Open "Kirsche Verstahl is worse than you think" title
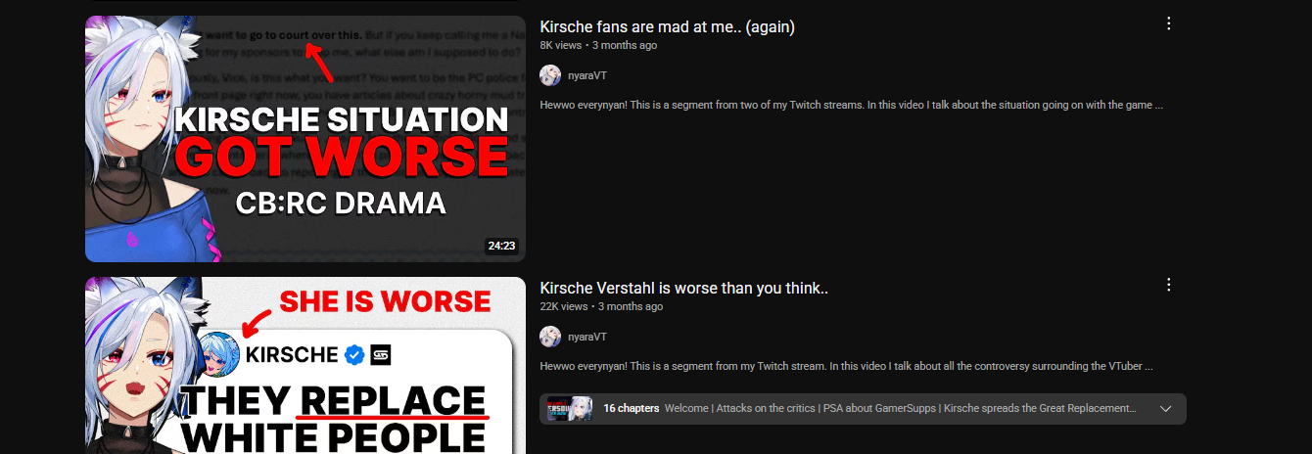The height and width of the screenshot is (454, 1312). 684,288
